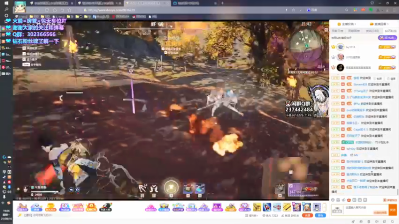Screen dimensions: 399x224
Task: Select the 贵宾 ranking tab
Action: pos(372,31)
